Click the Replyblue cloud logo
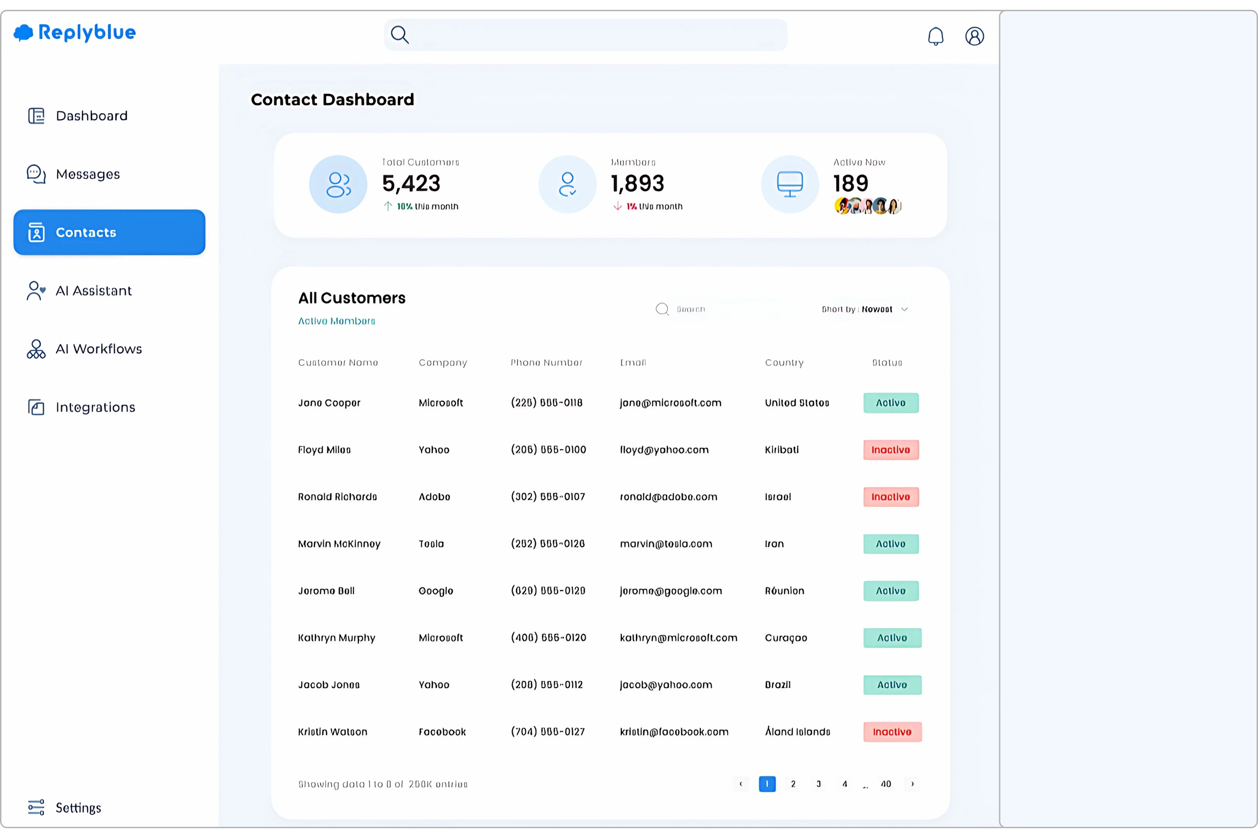Screen dimensions: 1258x838 23,33
